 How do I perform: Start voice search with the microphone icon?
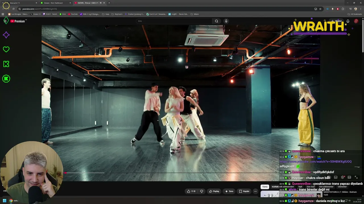(226, 21)
